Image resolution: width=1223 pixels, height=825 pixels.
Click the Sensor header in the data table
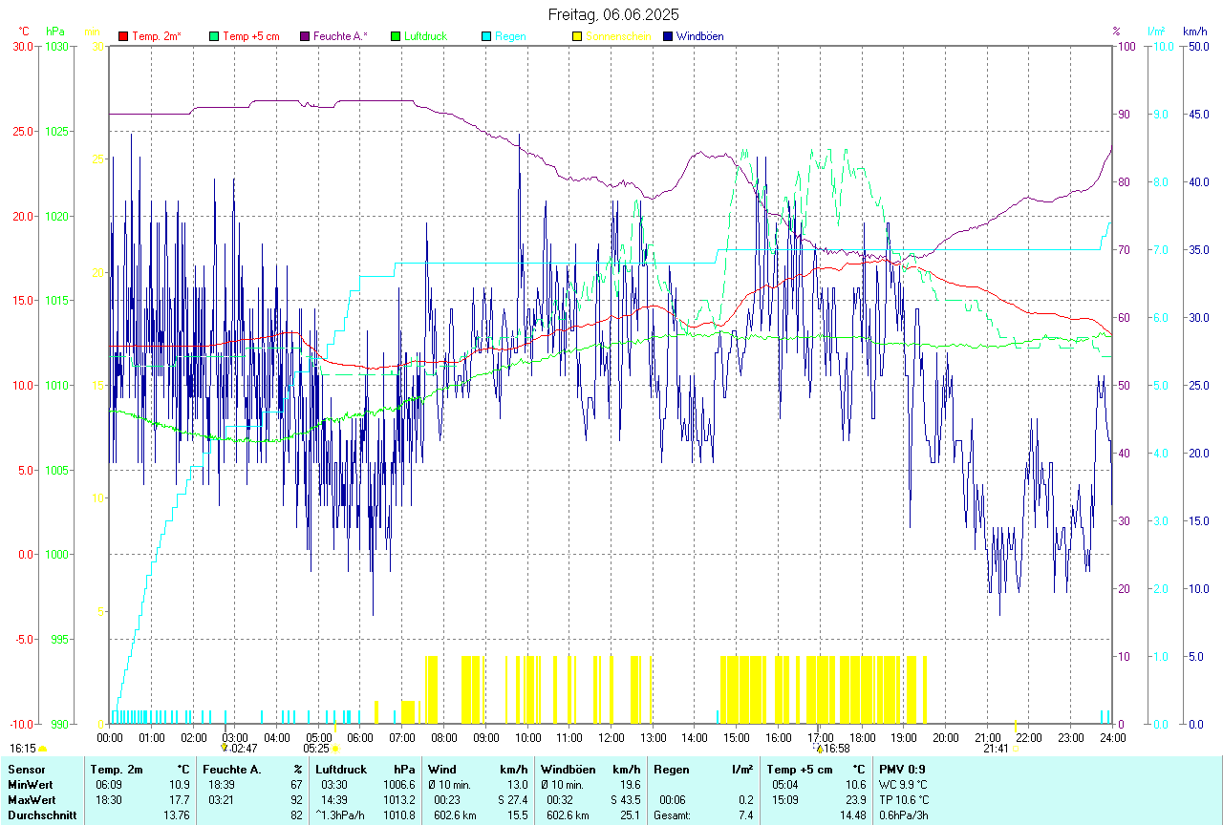[x=26, y=769]
